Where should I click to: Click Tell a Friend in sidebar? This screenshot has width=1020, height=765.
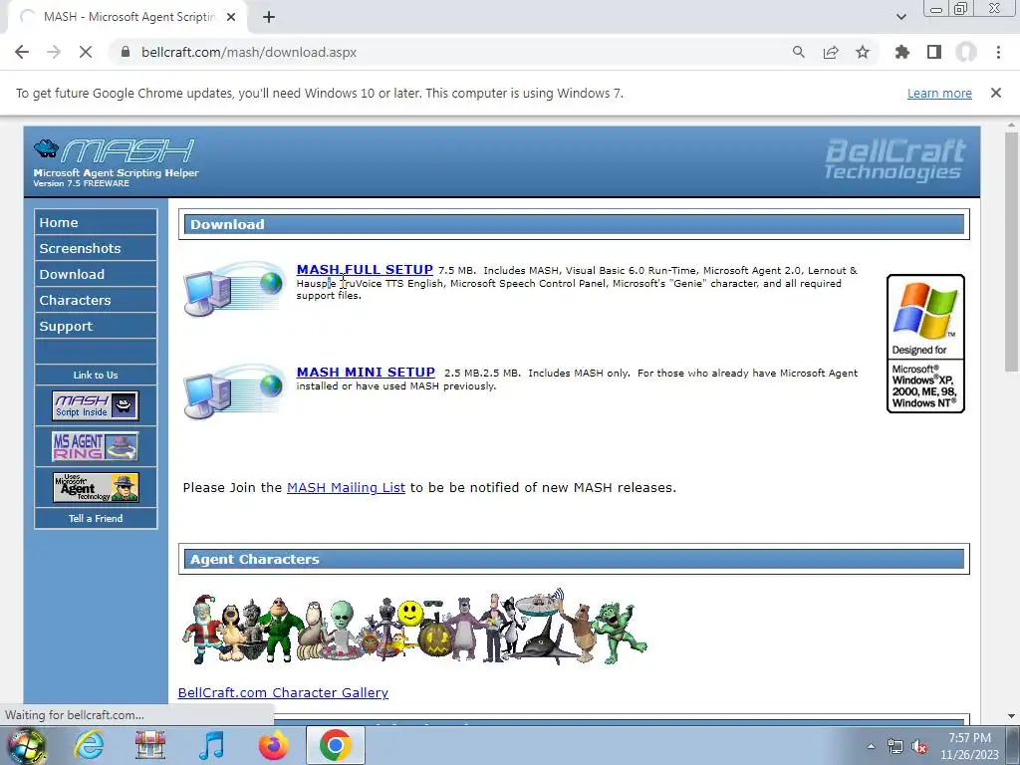[96, 518]
